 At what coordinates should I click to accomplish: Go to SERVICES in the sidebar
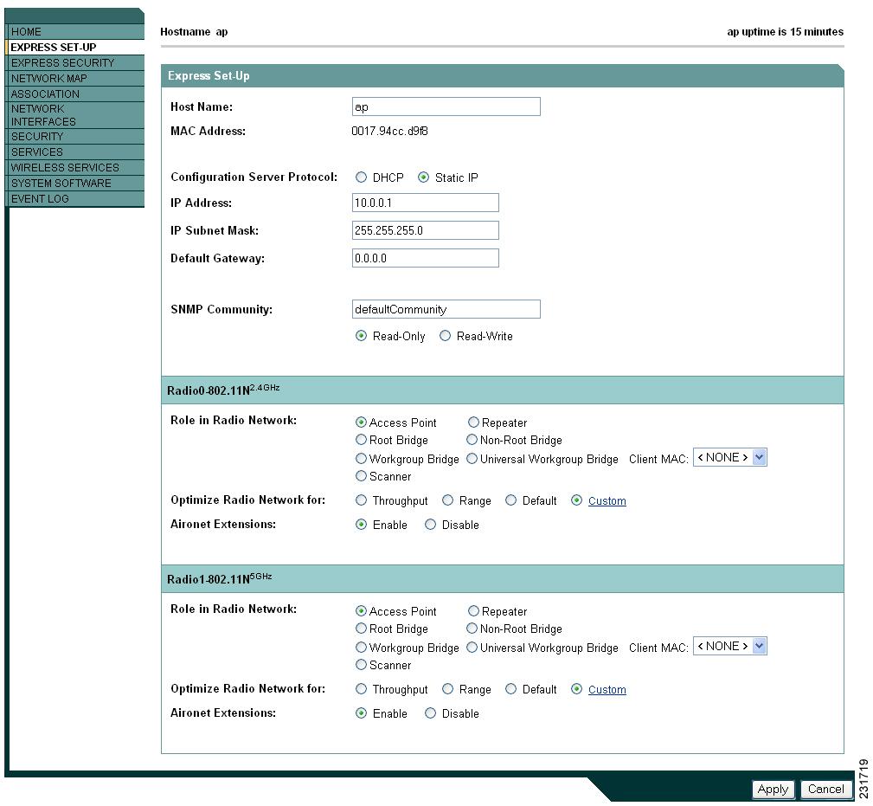pos(75,152)
